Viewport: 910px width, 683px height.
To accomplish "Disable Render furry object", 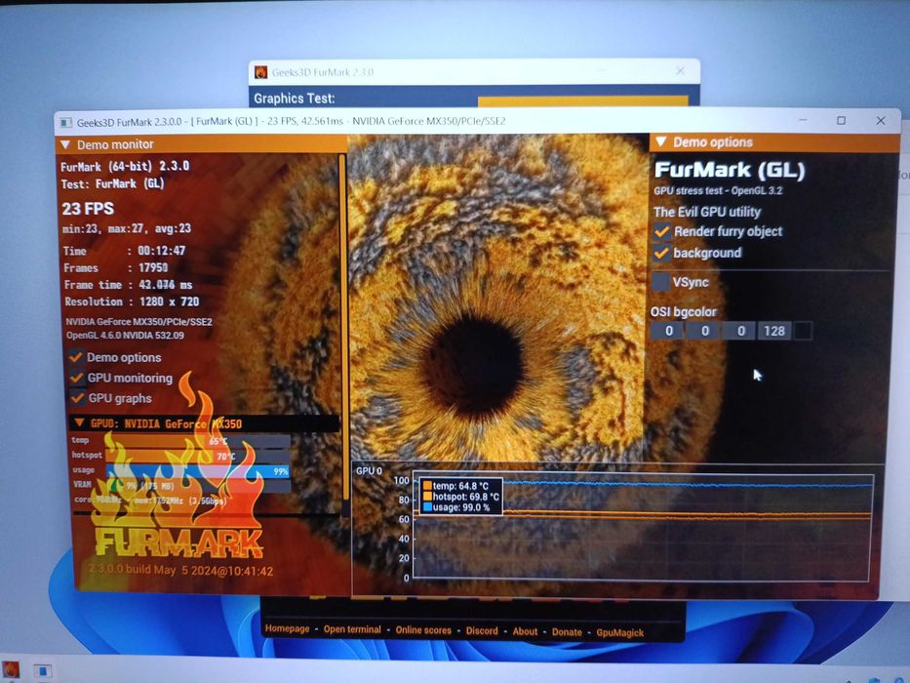I will (x=661, y=231).
